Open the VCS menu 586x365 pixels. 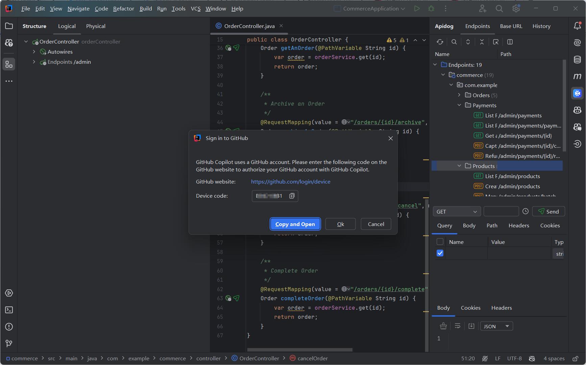pos(196,9)
